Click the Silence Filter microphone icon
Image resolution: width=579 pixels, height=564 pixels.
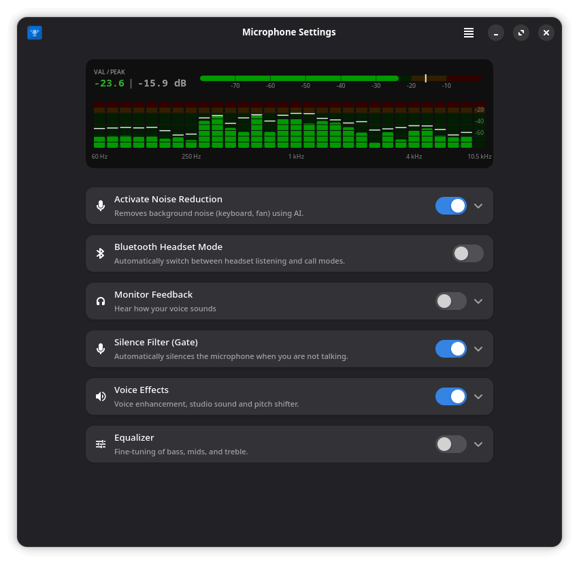coord(101,349)
